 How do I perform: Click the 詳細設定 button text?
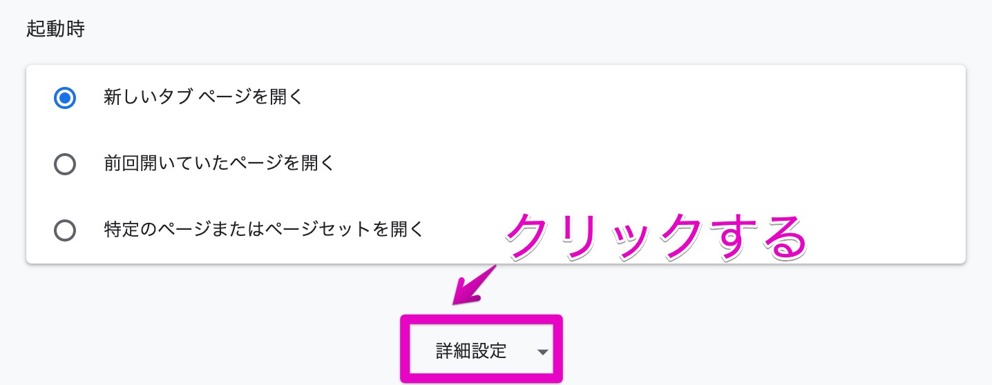[x=471, y=351]
